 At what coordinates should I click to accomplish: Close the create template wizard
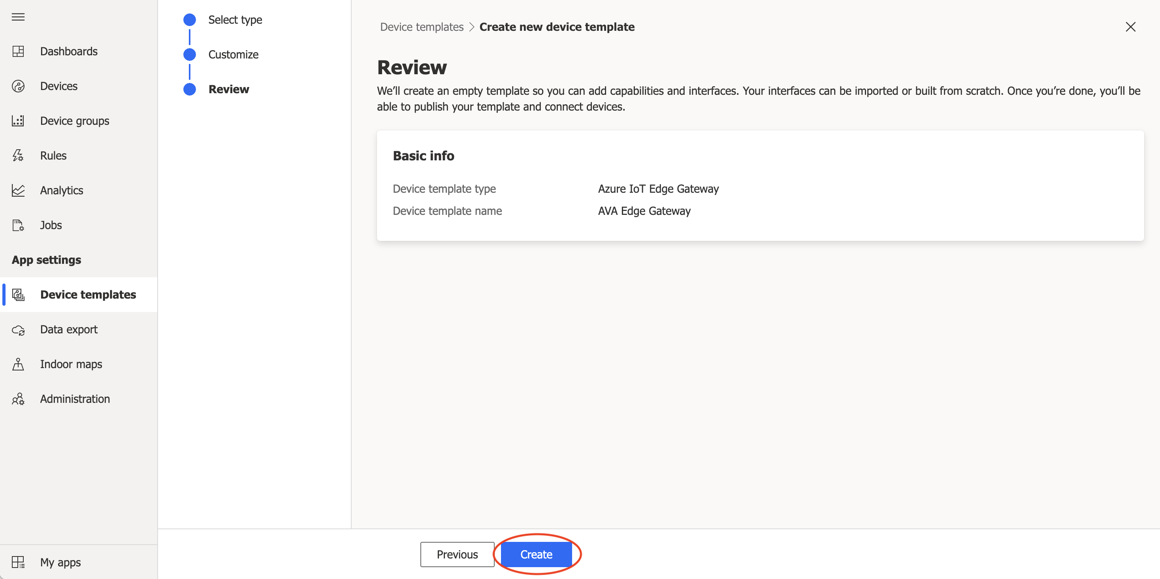1130,27
